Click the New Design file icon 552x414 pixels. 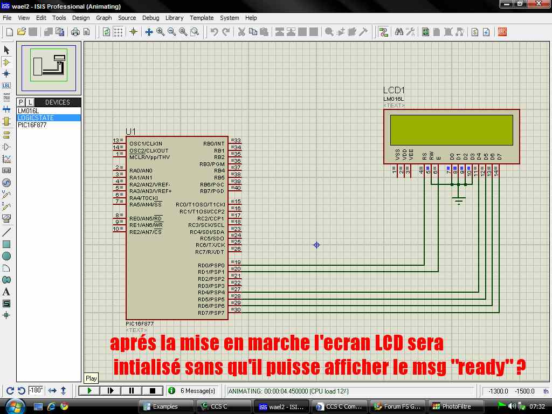pyautogui.click(x=10, y=32)
